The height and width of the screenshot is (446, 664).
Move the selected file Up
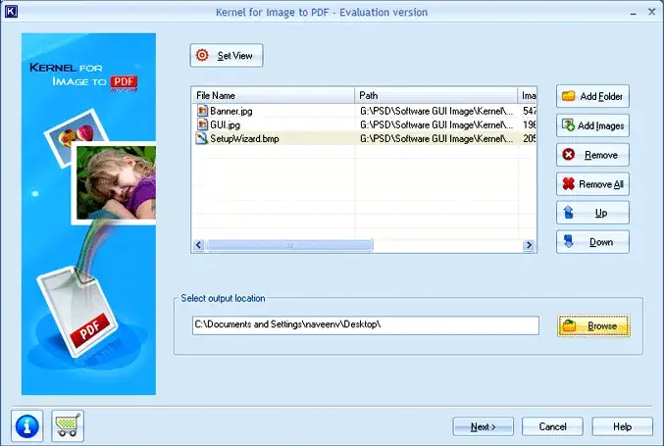(592, 213)
